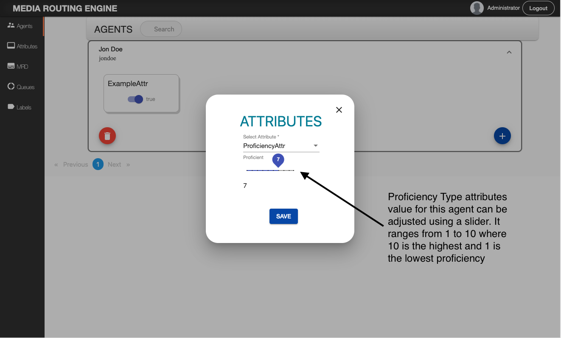561x338 pixels.
Task: Click the MRD icon in sidebar
Action: click(x=11, y=66)
